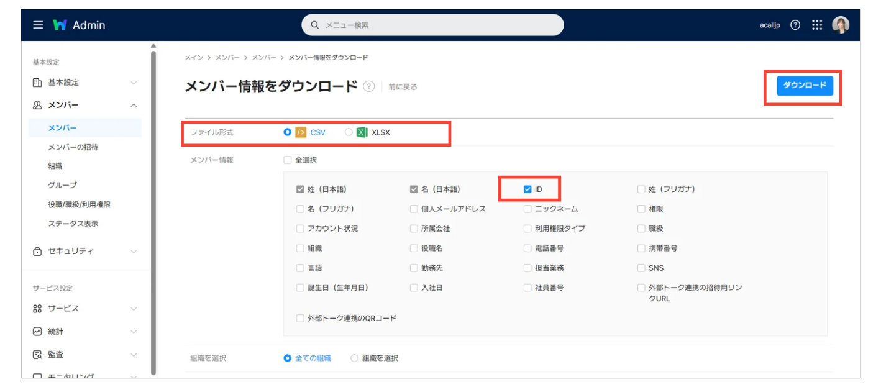This screenshot has width=881, height=387.
Task: Uncheck the ID checkbox
Action: pyautogui.click(x=527, y=189)
